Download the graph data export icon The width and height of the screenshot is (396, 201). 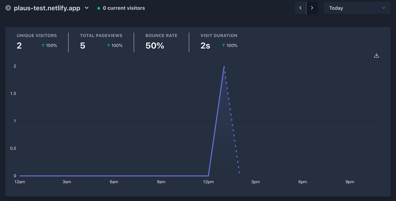(x=376, y=55)
